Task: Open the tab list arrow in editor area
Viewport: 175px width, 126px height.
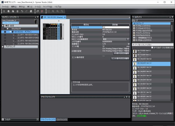Action: point(129,17)
